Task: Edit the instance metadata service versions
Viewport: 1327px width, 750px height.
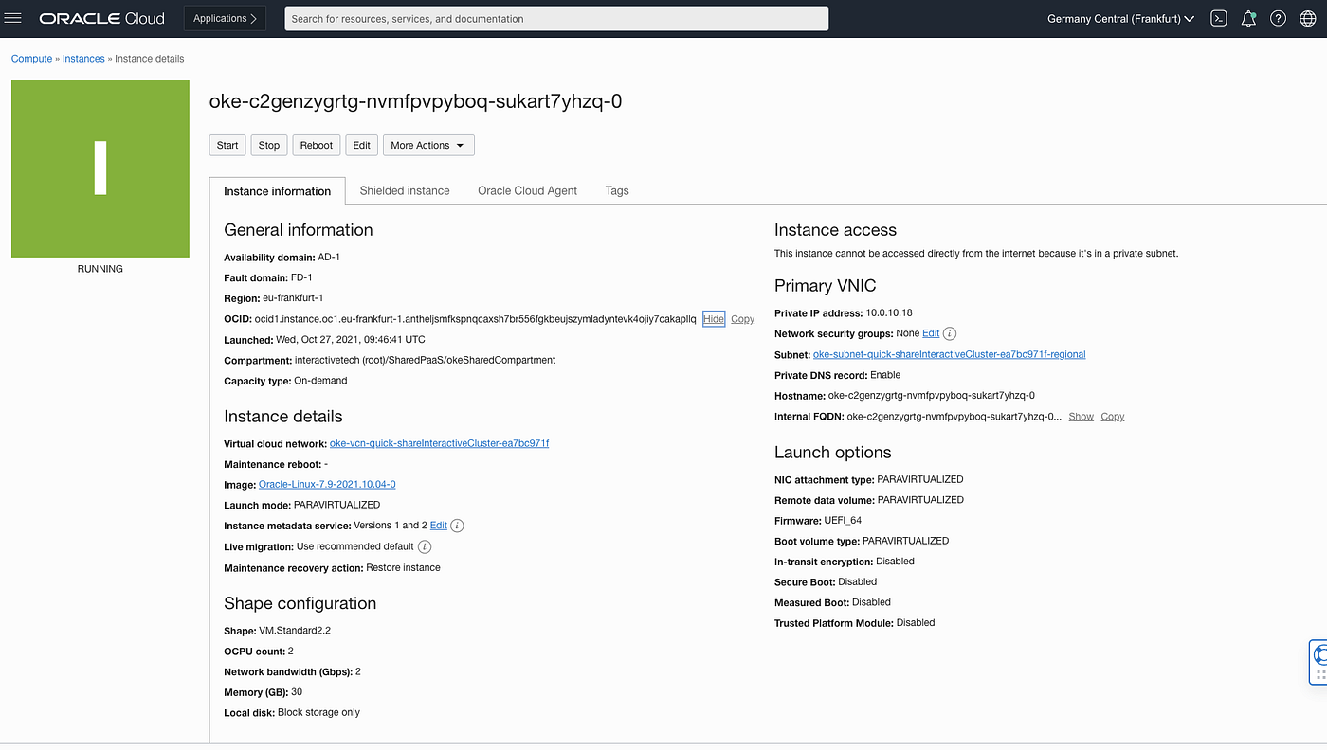Action: click(439, 525)
